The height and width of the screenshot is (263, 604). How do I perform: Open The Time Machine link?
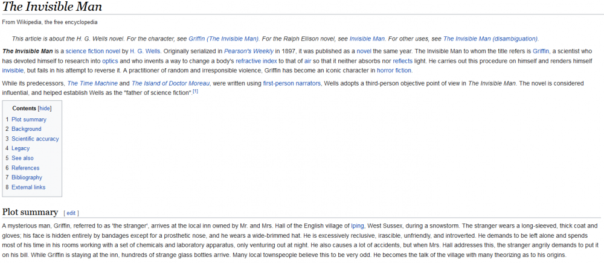click(90, 83)
